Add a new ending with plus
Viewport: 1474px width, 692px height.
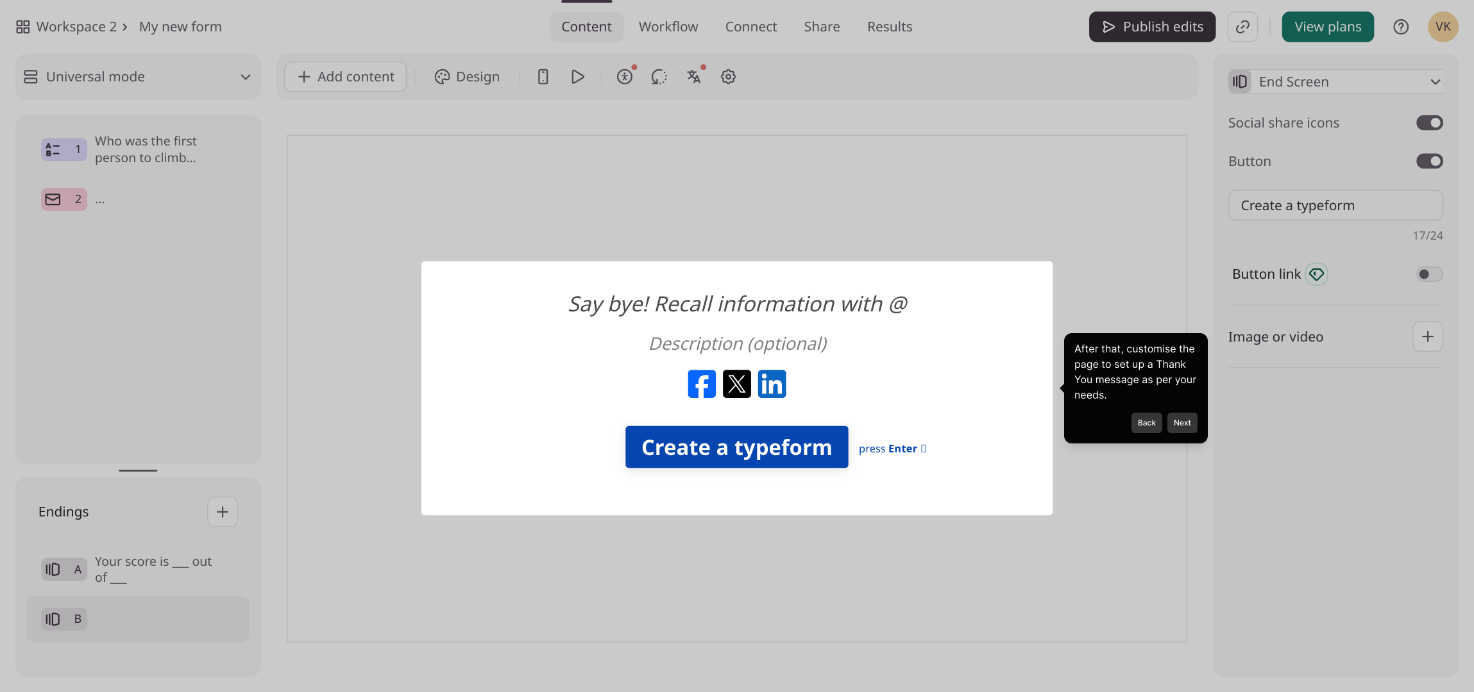point(223,512)
